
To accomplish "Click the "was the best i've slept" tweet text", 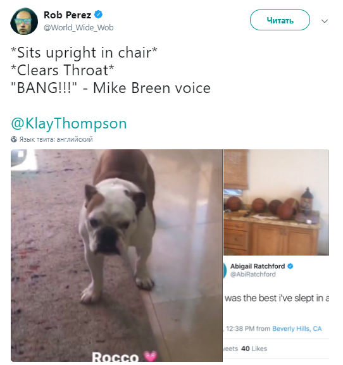I will click(277, 298).
